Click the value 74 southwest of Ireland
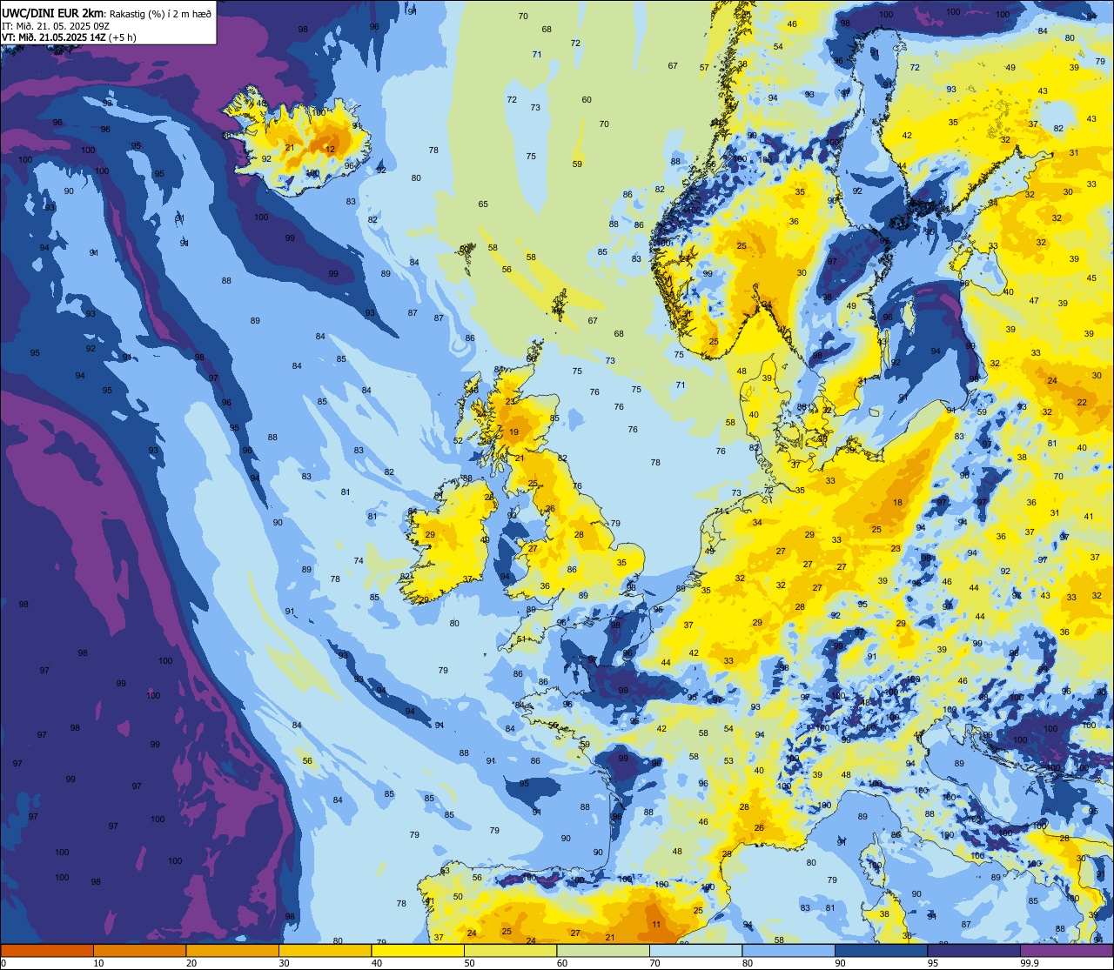 click(359, 561)
